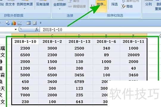Select column B header
Image resolution: width=161 pixels, height=107 pixels.
tap(25, 35)
